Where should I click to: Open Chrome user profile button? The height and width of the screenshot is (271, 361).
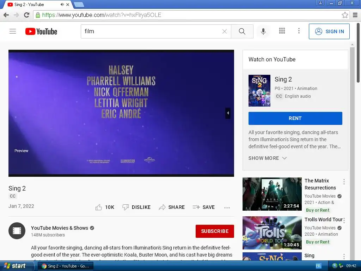tap(320, 3)
